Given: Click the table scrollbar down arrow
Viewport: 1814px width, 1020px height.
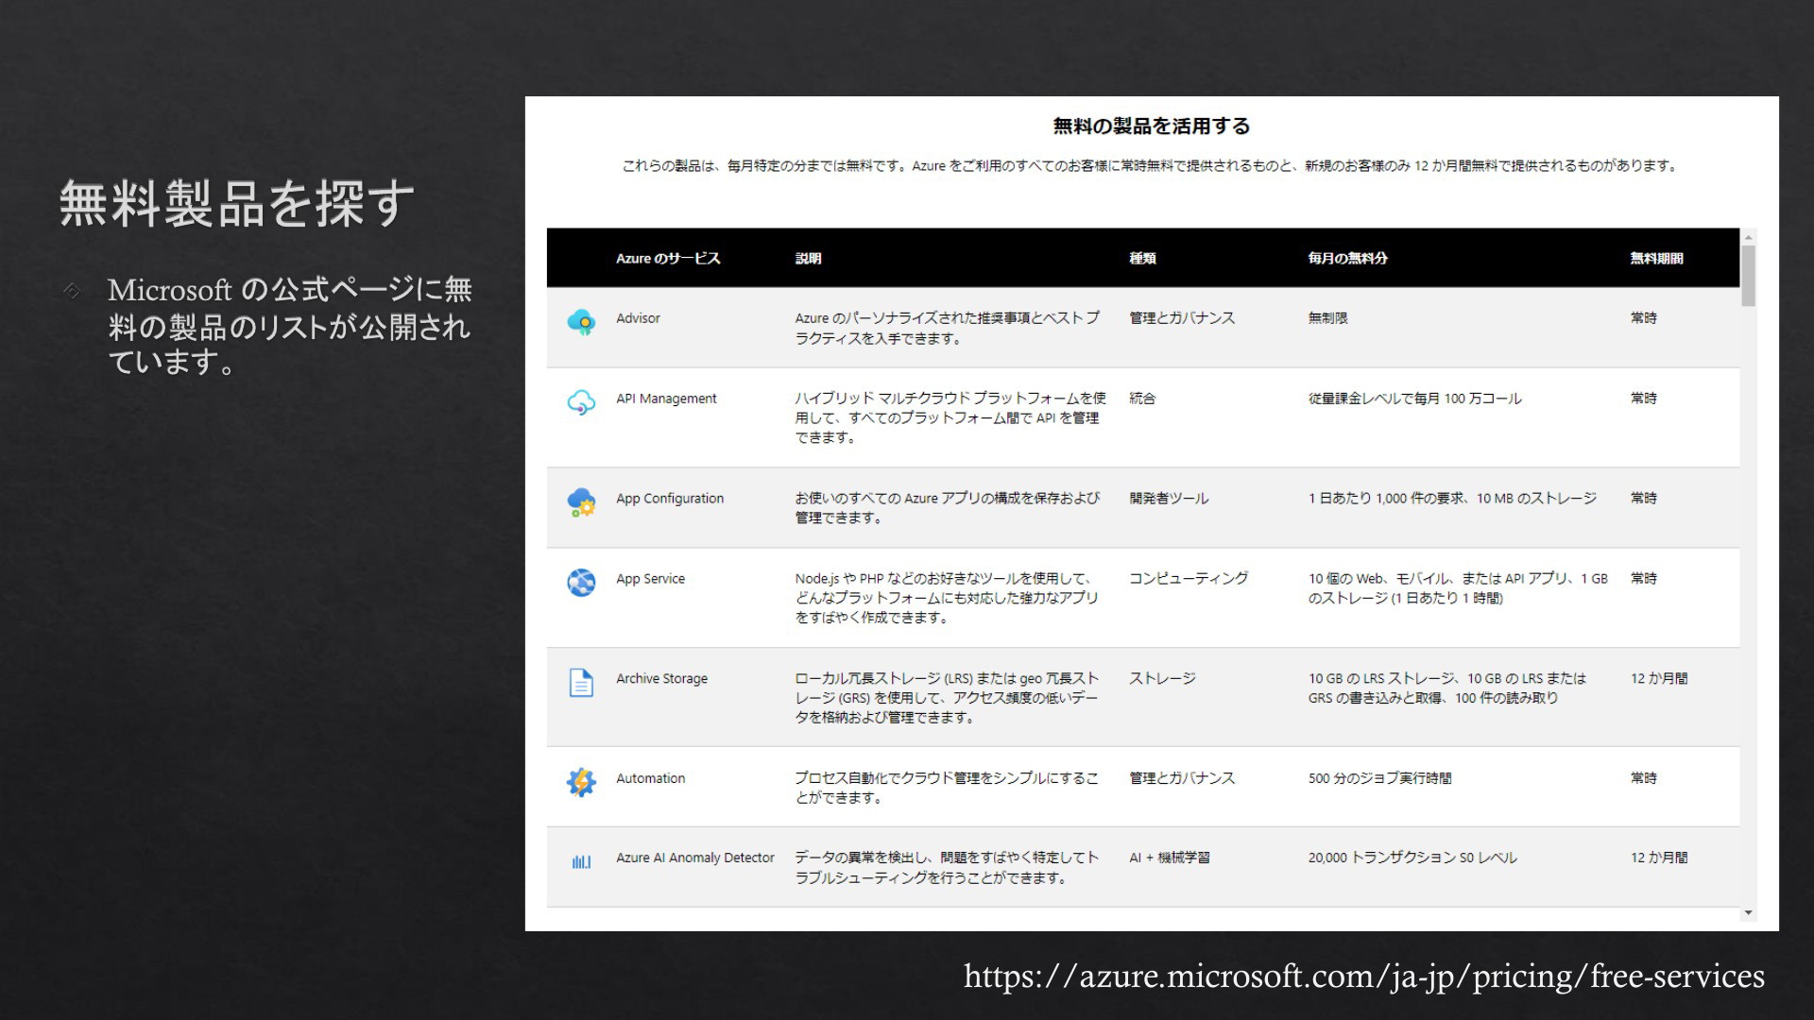Looking at the screenshot, I should (1749, 912).
